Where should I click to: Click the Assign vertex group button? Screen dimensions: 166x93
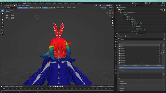[124, 66]
